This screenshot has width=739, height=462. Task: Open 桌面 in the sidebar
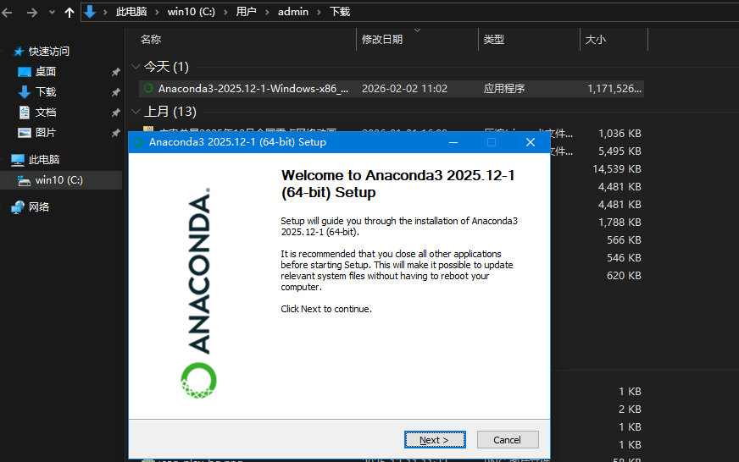46,72
